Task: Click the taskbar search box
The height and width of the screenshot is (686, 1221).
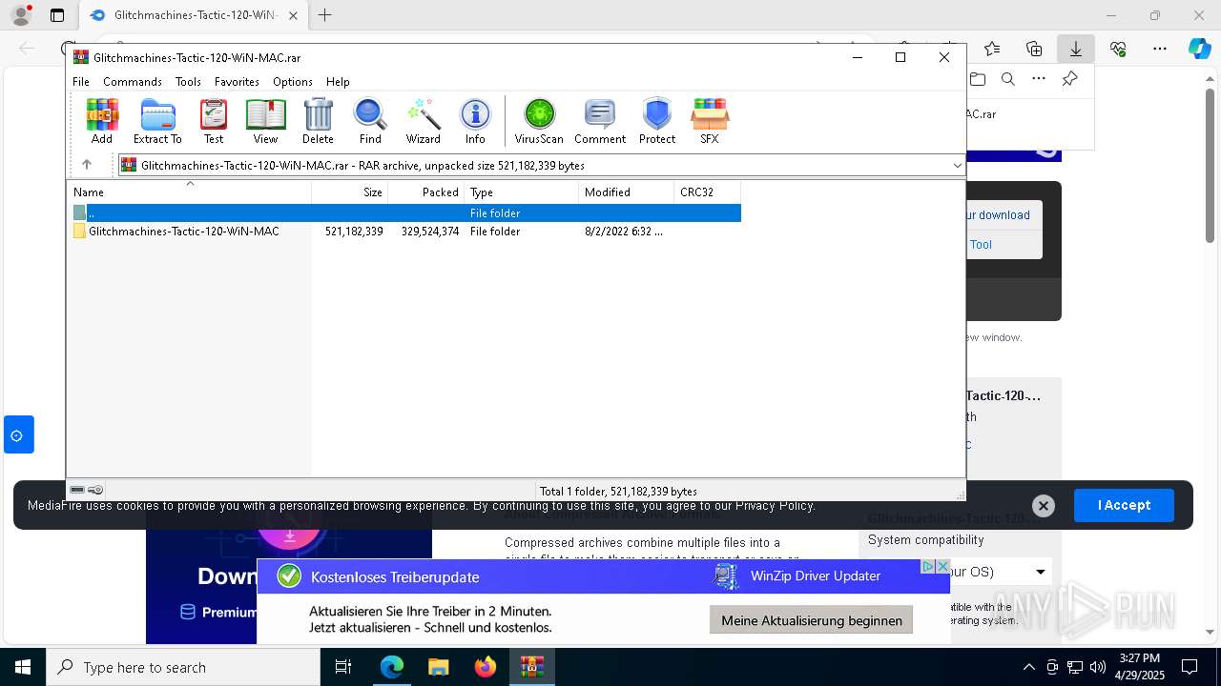Action: (x=183, y=667)
